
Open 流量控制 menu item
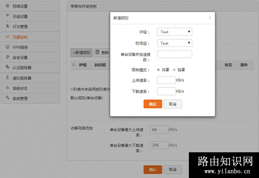pos(30,37)
